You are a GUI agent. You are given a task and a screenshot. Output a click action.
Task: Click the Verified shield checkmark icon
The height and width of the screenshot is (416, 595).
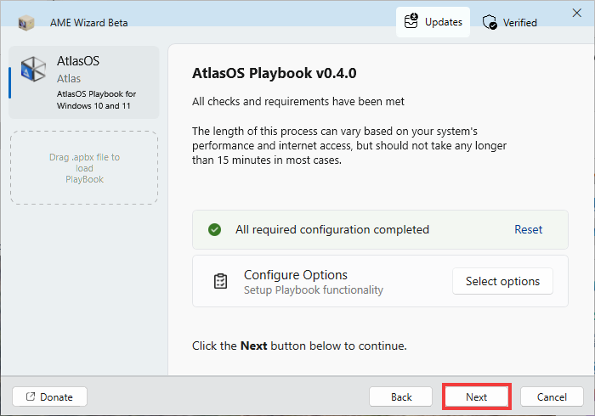[490, 23]
